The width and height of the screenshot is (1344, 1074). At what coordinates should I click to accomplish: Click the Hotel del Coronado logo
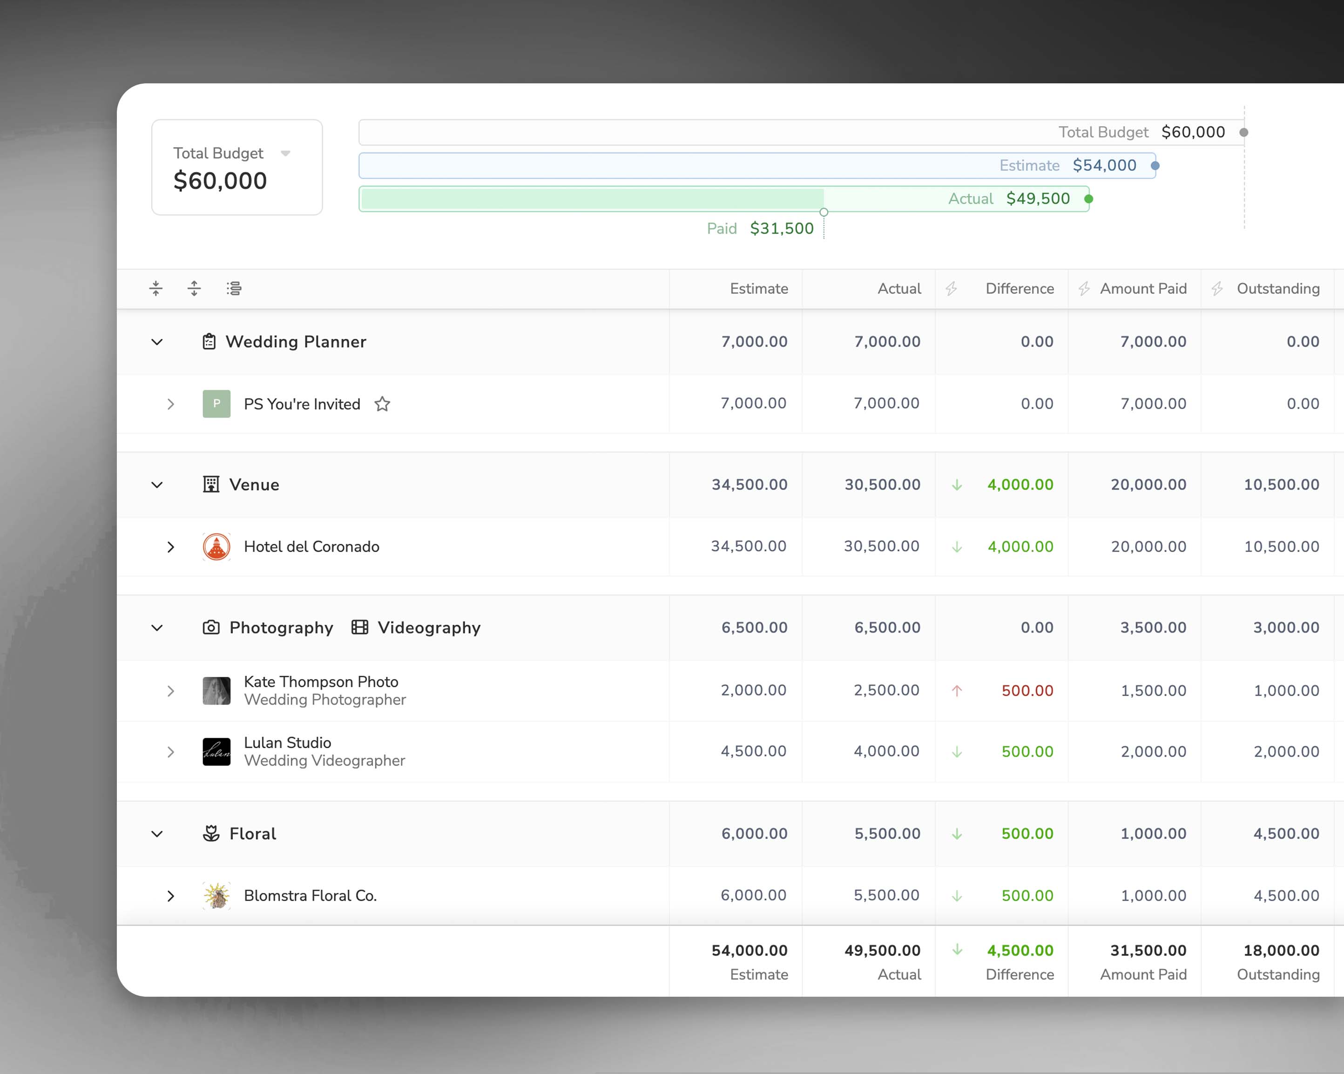216,547
